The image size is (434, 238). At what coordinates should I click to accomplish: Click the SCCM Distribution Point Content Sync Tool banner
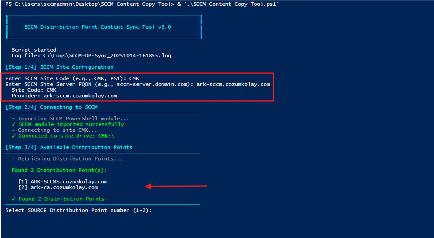[97, 27]
